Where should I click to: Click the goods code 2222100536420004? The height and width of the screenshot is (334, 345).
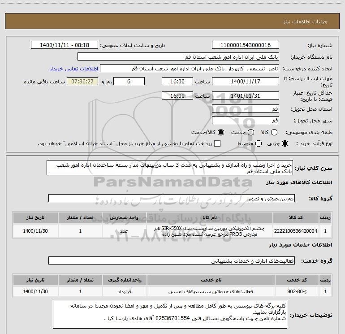pos(296,231)
